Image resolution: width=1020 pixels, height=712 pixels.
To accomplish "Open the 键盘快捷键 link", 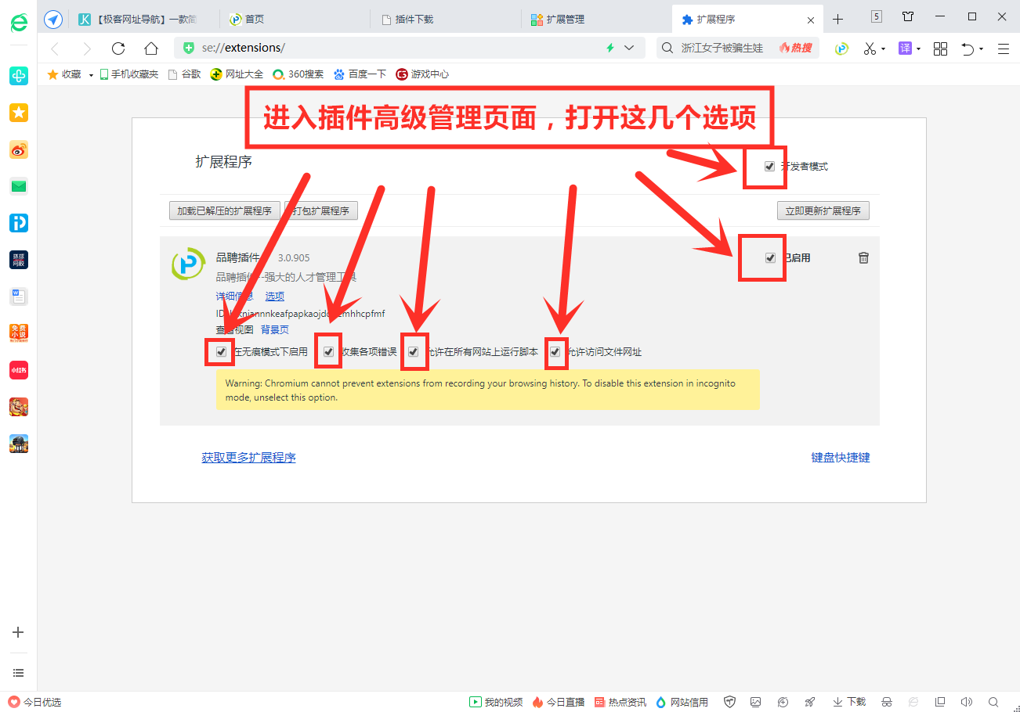I will click(x=840, y=457).
